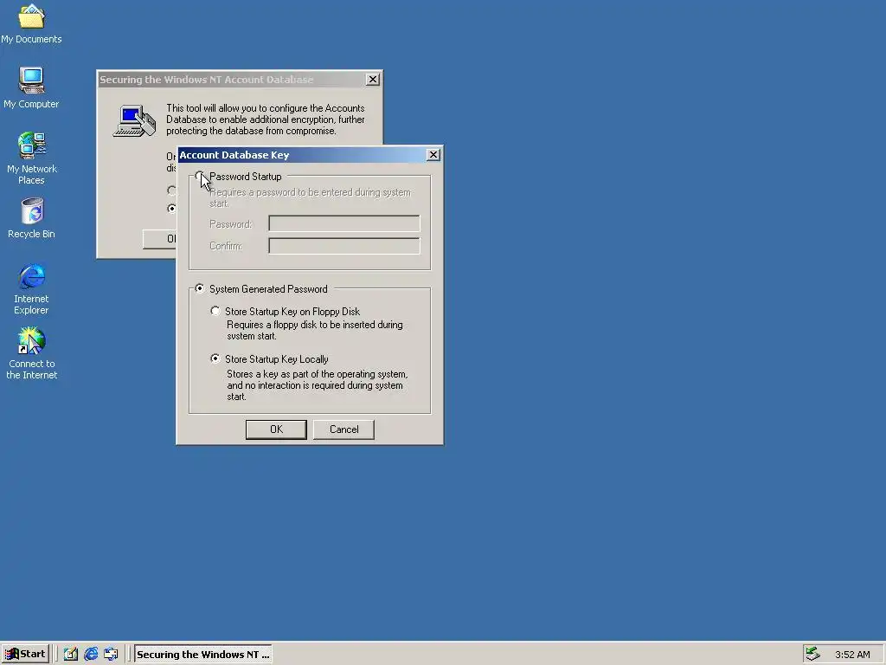886x665 pixels.
Task: Select the My Computer desktop icon
Action: coord(32,87)
